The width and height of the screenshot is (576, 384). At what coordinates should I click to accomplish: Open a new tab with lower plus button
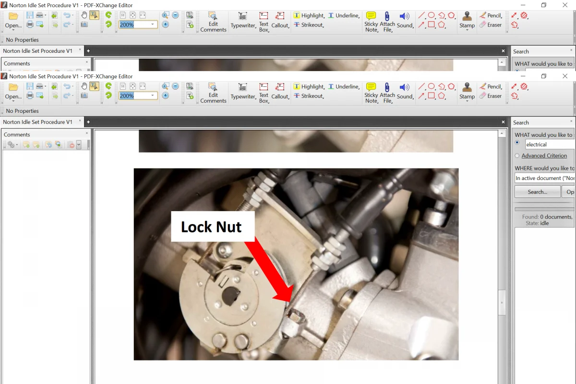[x=88, y=122]
